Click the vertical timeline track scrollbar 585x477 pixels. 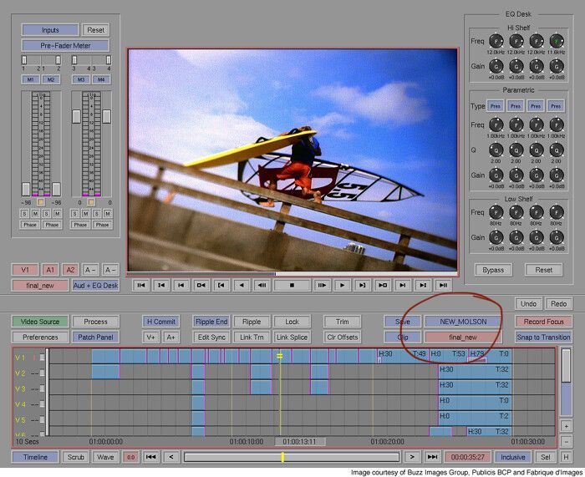[566, 383]
